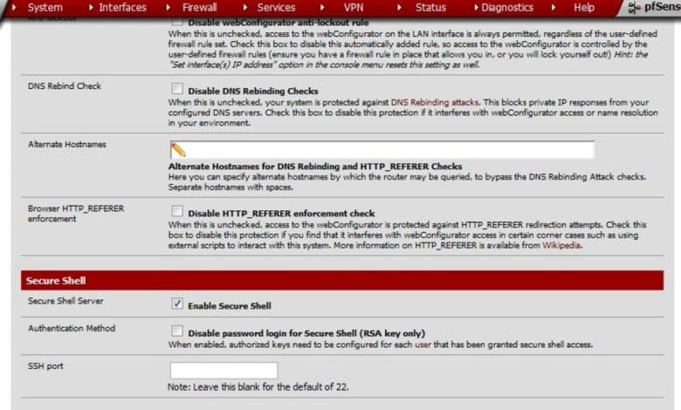This screenshot has height=410, width=681.
Task: Click the 'Secure Shell Server' row label
Action: click(65, 301)
